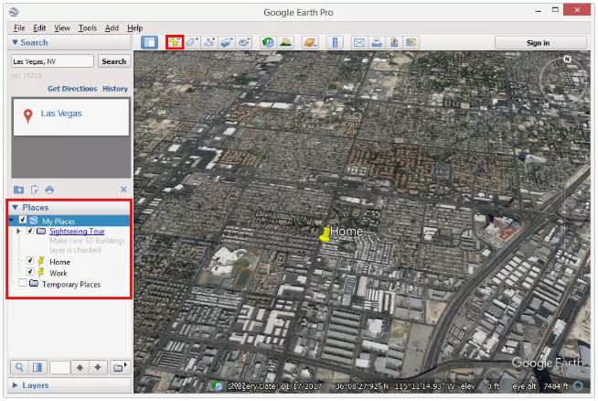Toggle the sidebar panel icon
598x401 pixels.
pyautogui.click(x=150, y=42)
